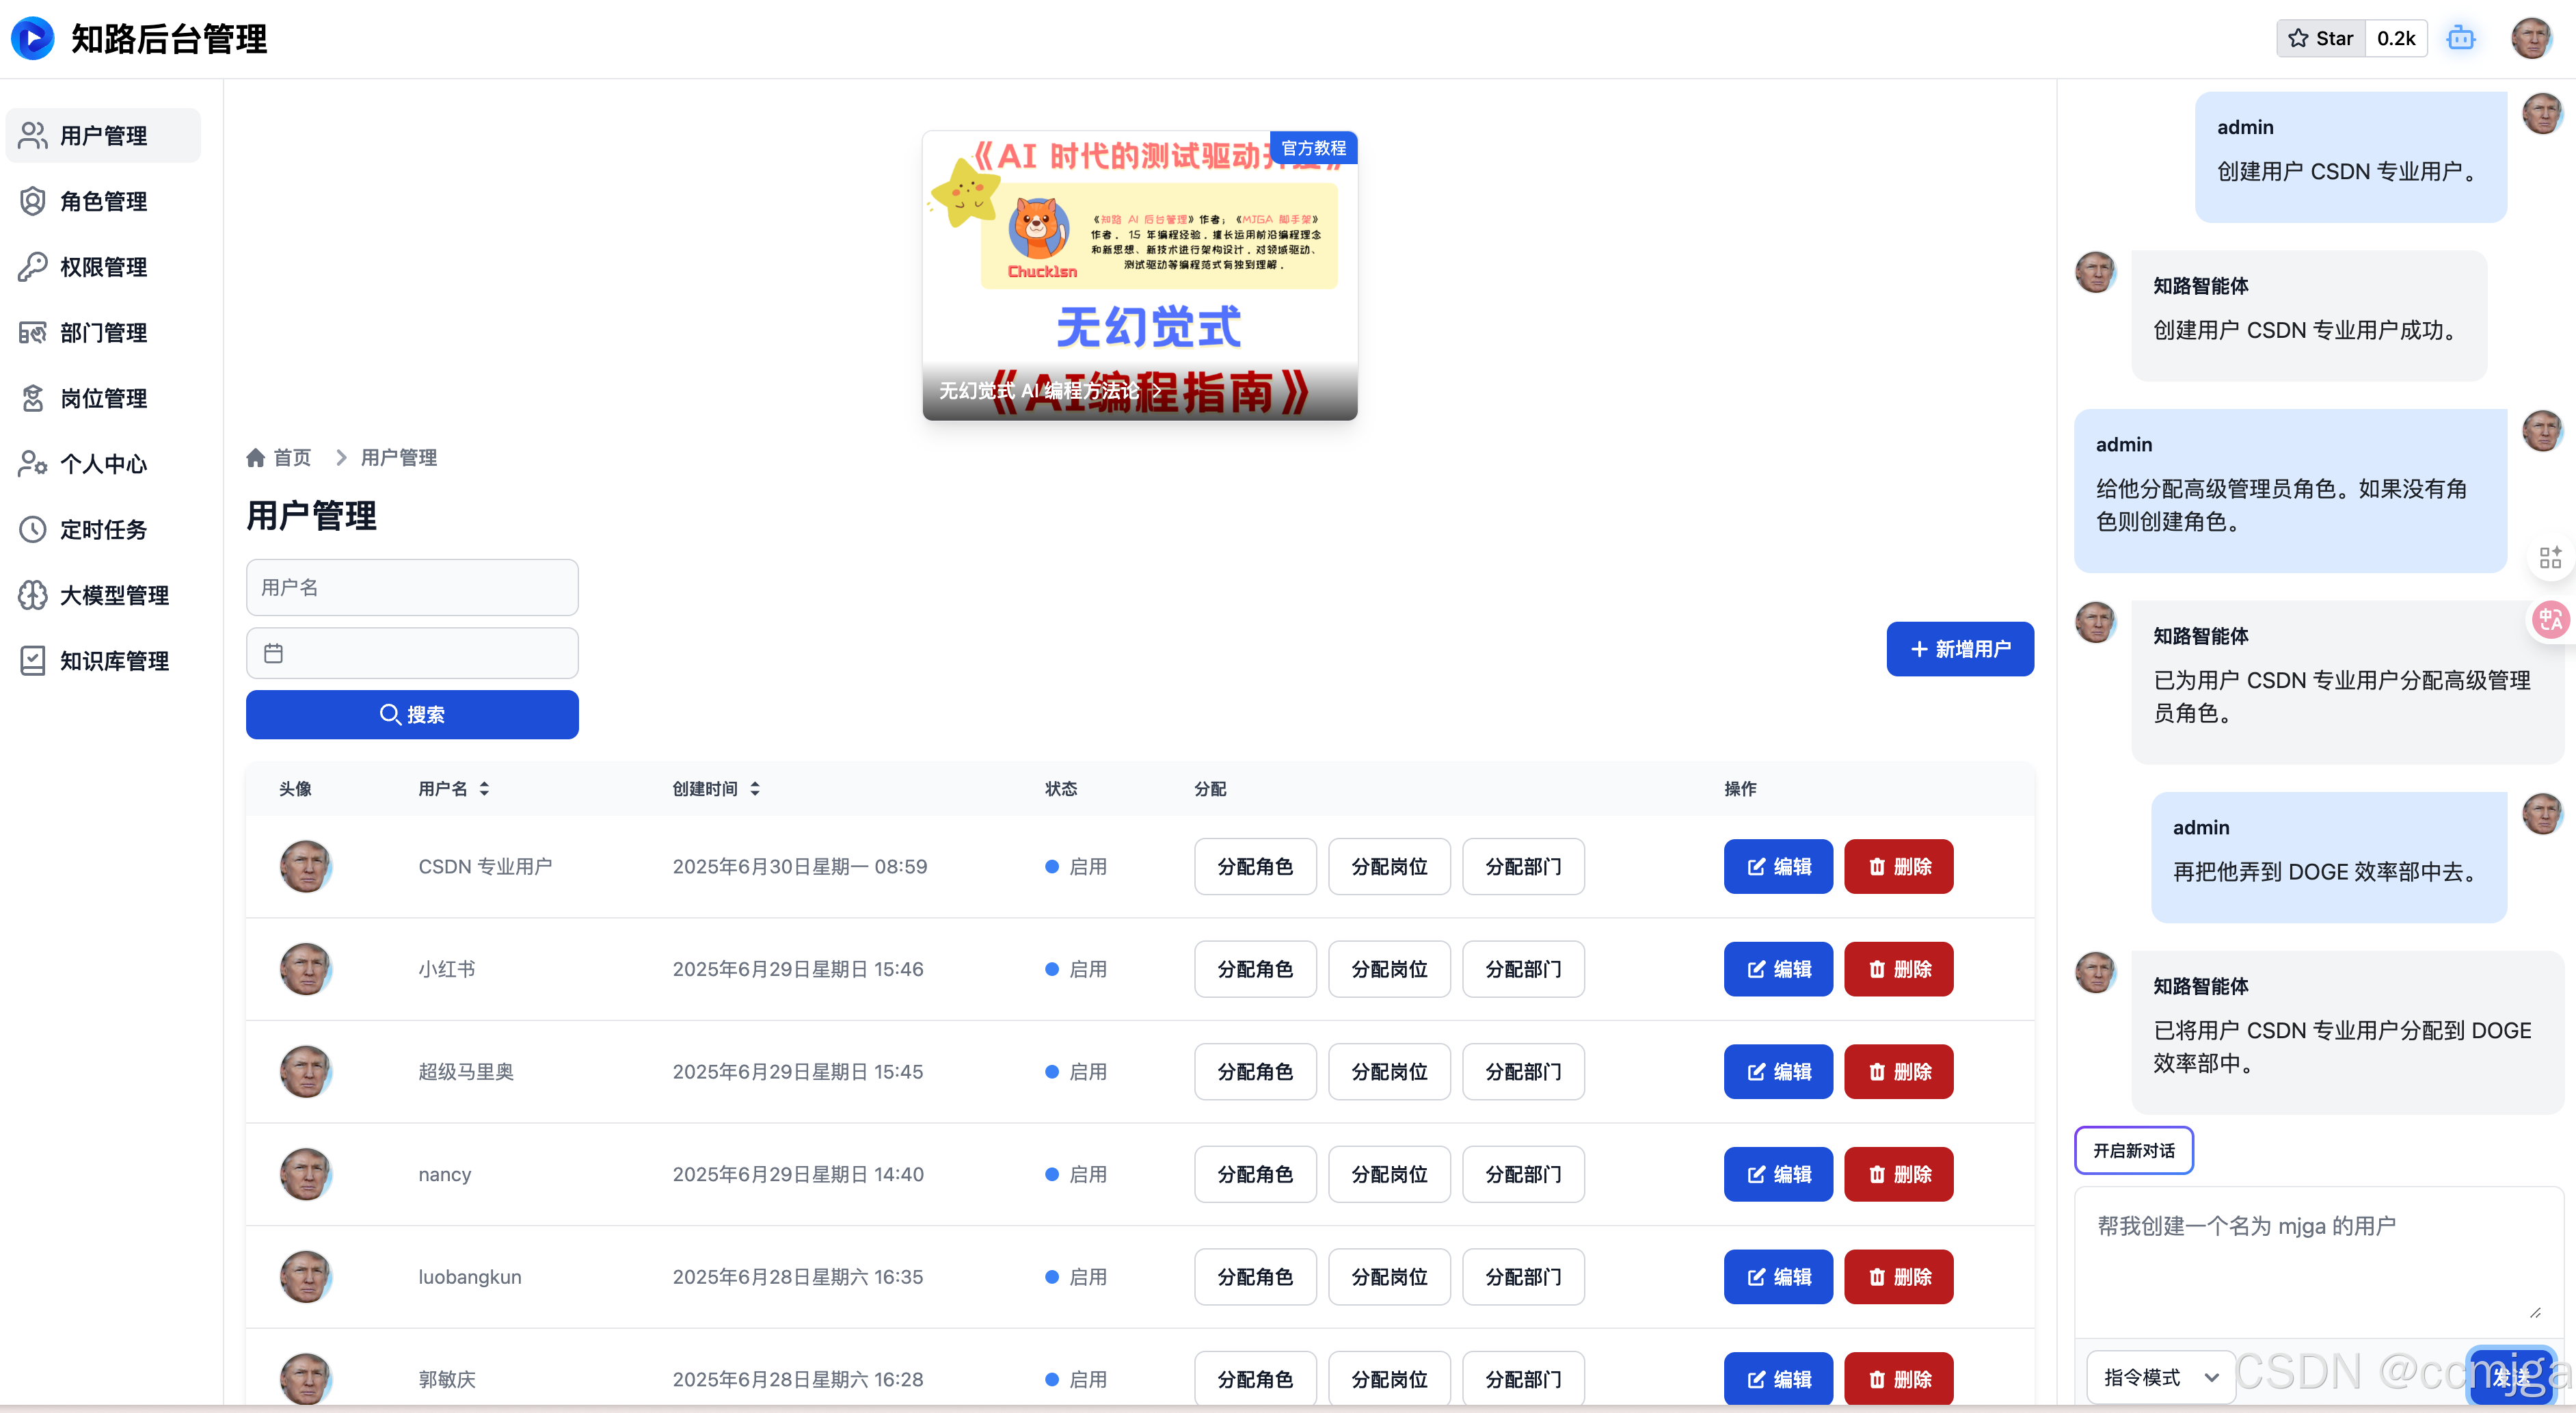Edit the luobangkun user
This screenshot has height=1413, width=2576.
1778,1276
